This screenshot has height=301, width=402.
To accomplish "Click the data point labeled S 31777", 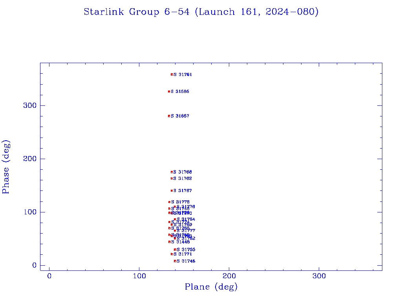I will tap(175, 230).
